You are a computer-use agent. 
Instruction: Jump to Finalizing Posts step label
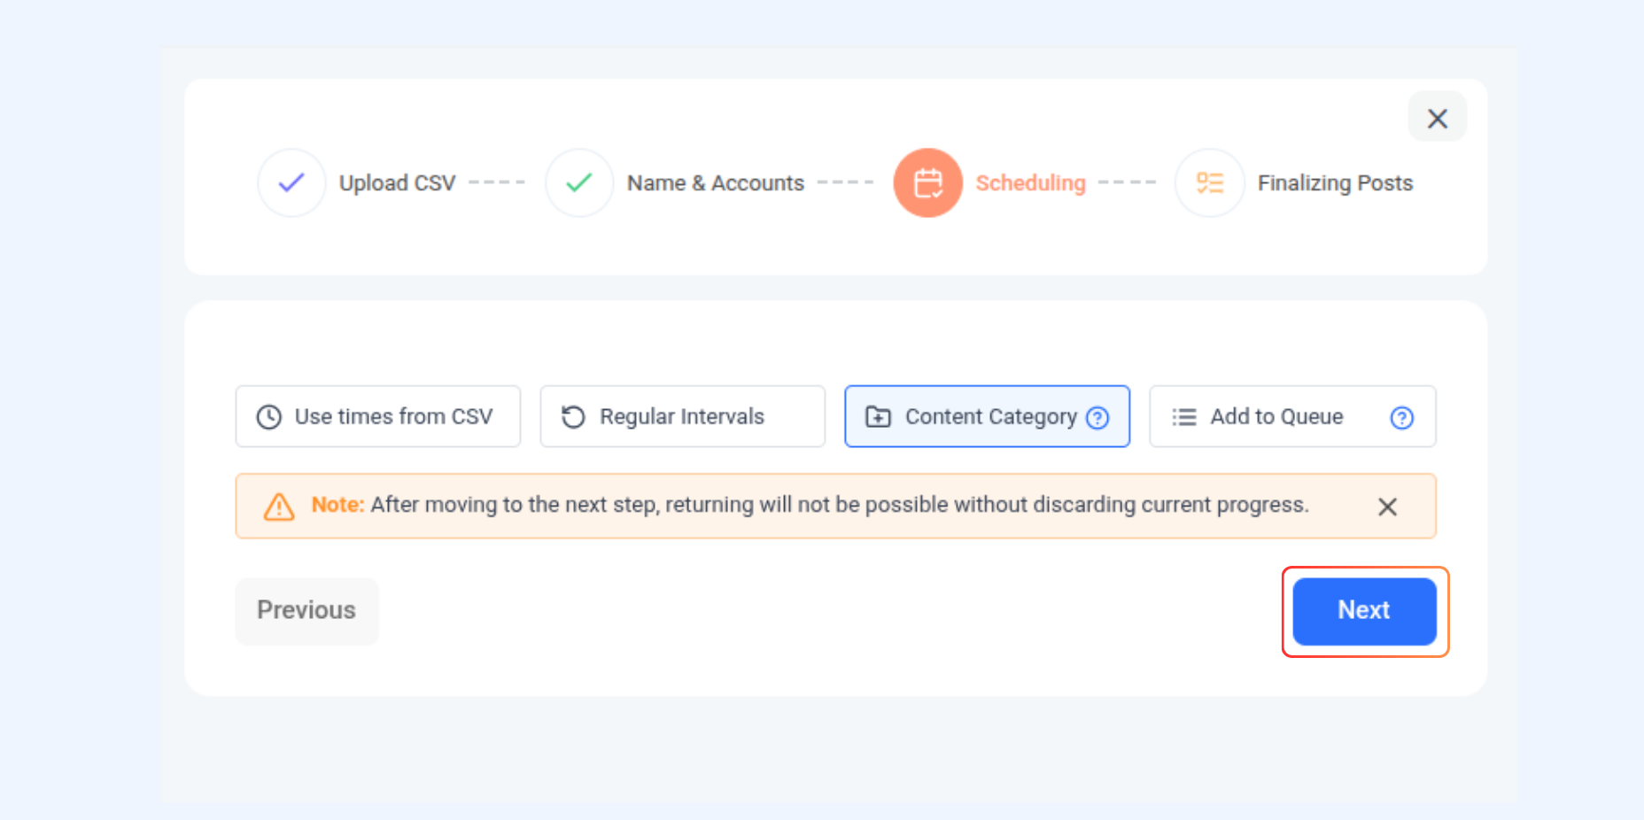point(1335,183)
